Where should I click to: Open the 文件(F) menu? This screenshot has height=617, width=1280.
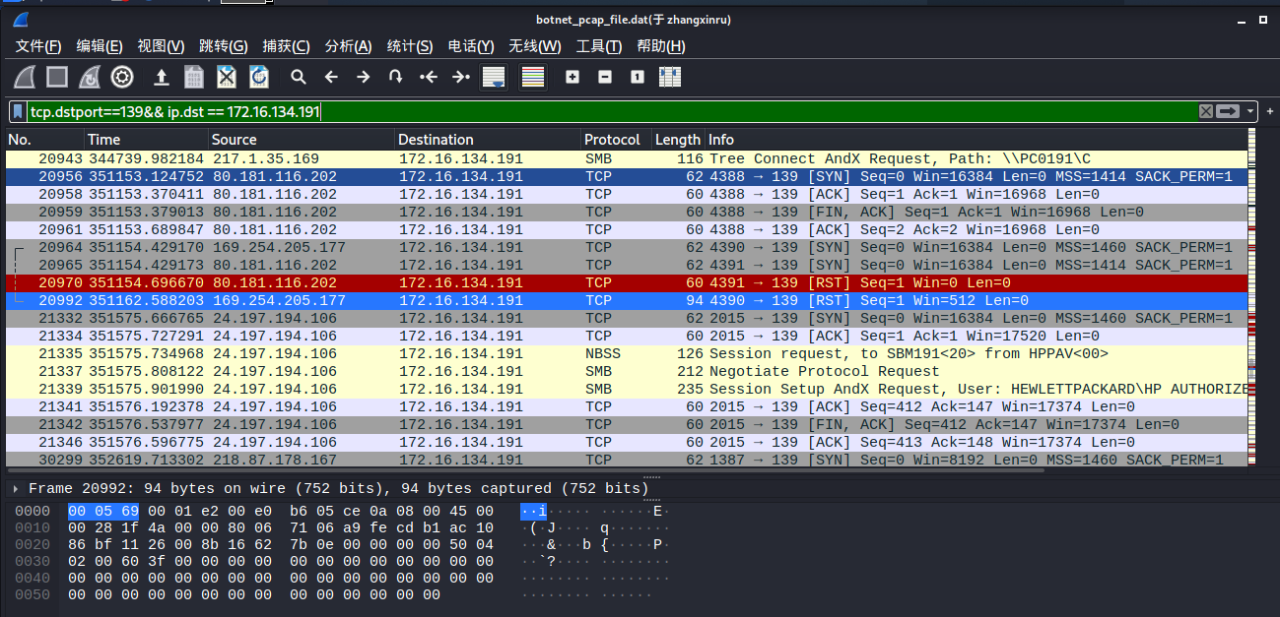tap(38, 46)
